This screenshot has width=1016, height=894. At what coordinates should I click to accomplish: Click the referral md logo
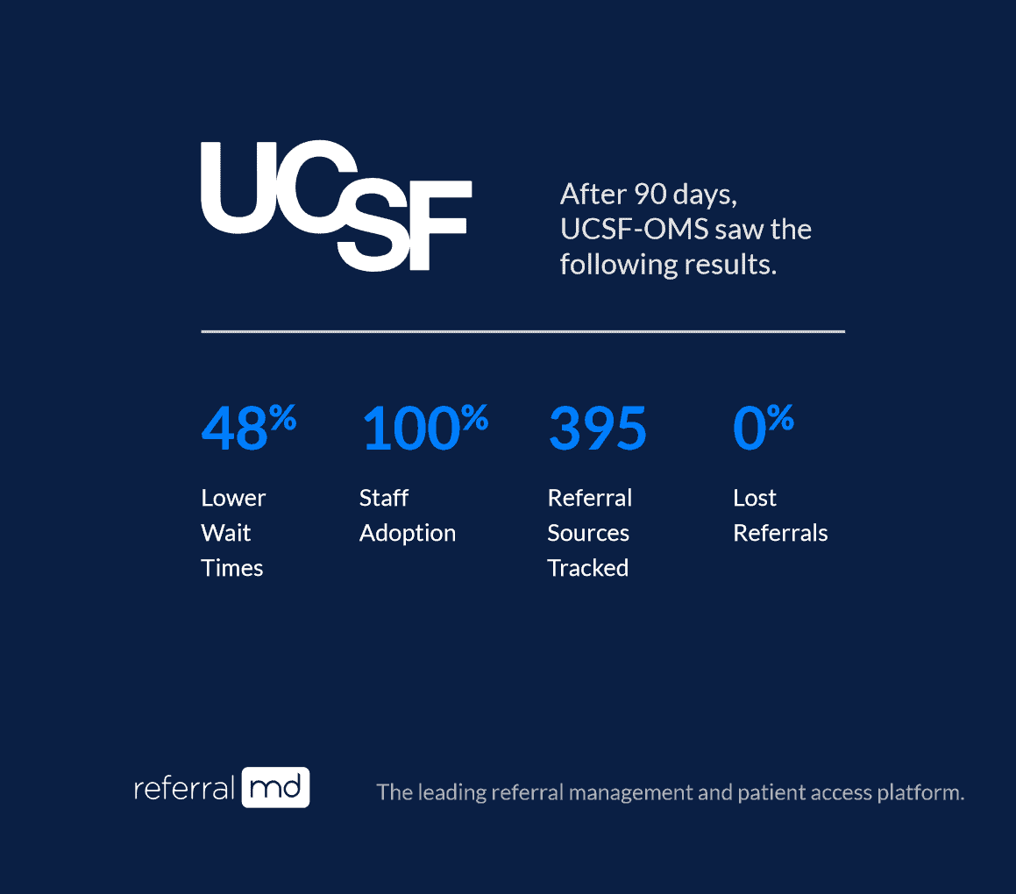point(222,787)
